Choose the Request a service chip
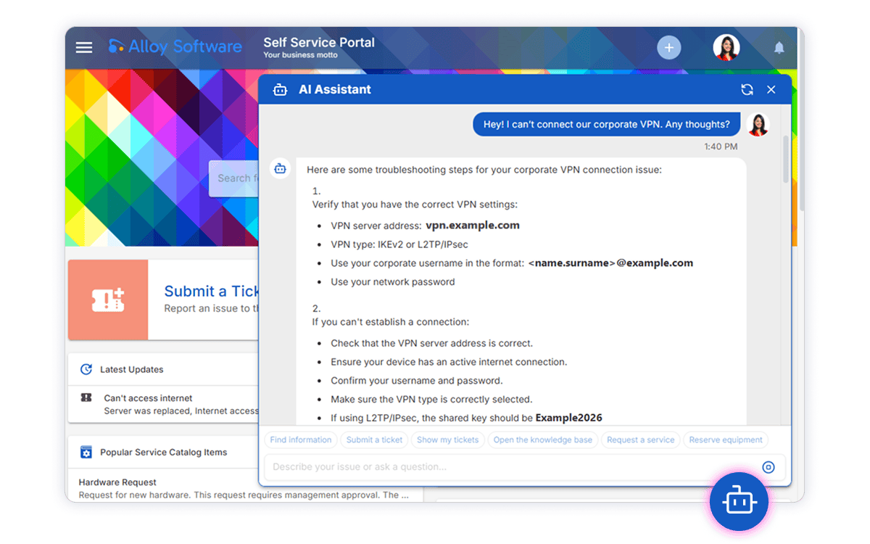This screenshot has height=544, width=870. (x=641, y=440)
